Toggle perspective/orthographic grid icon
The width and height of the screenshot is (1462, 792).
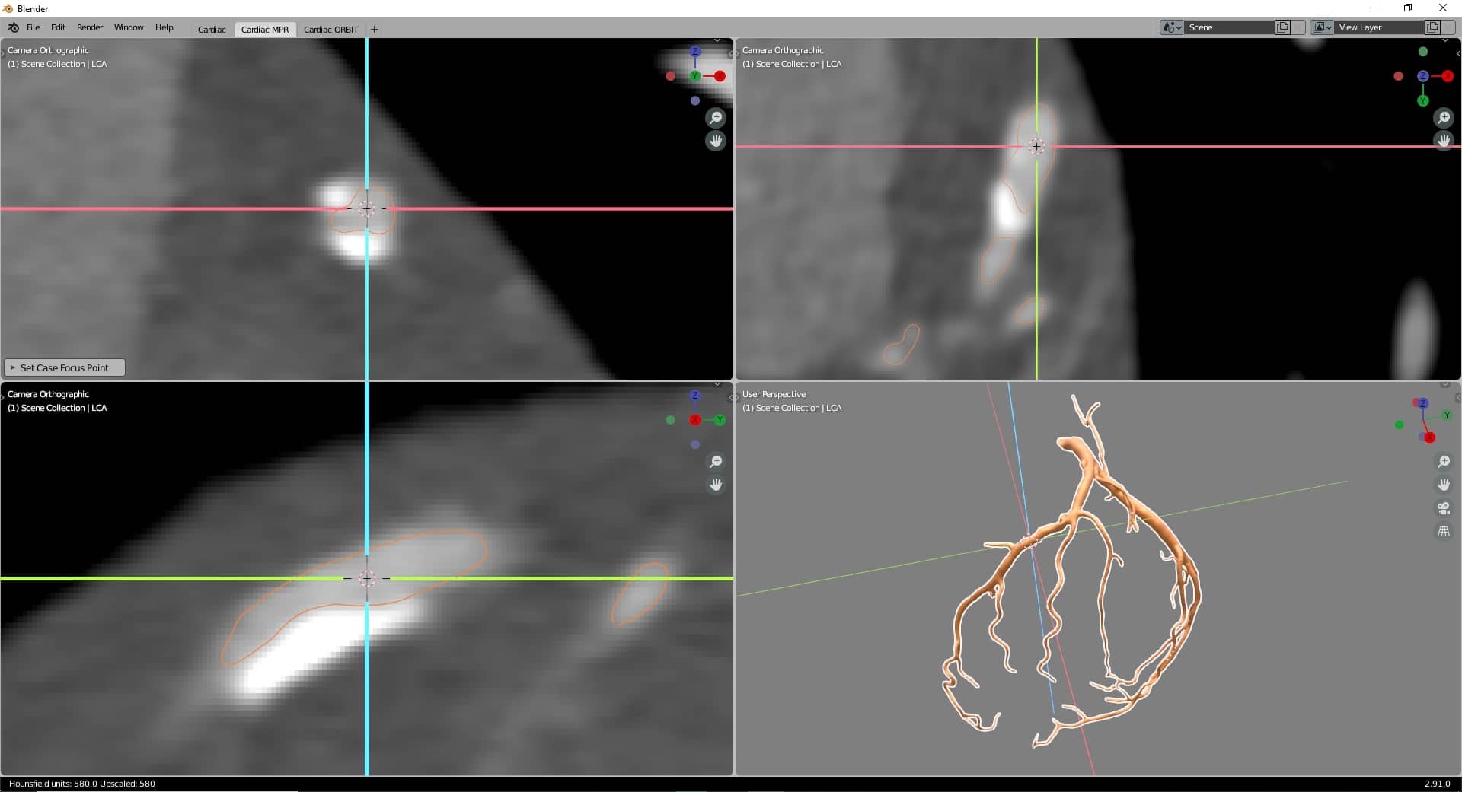pos(1444,532)
